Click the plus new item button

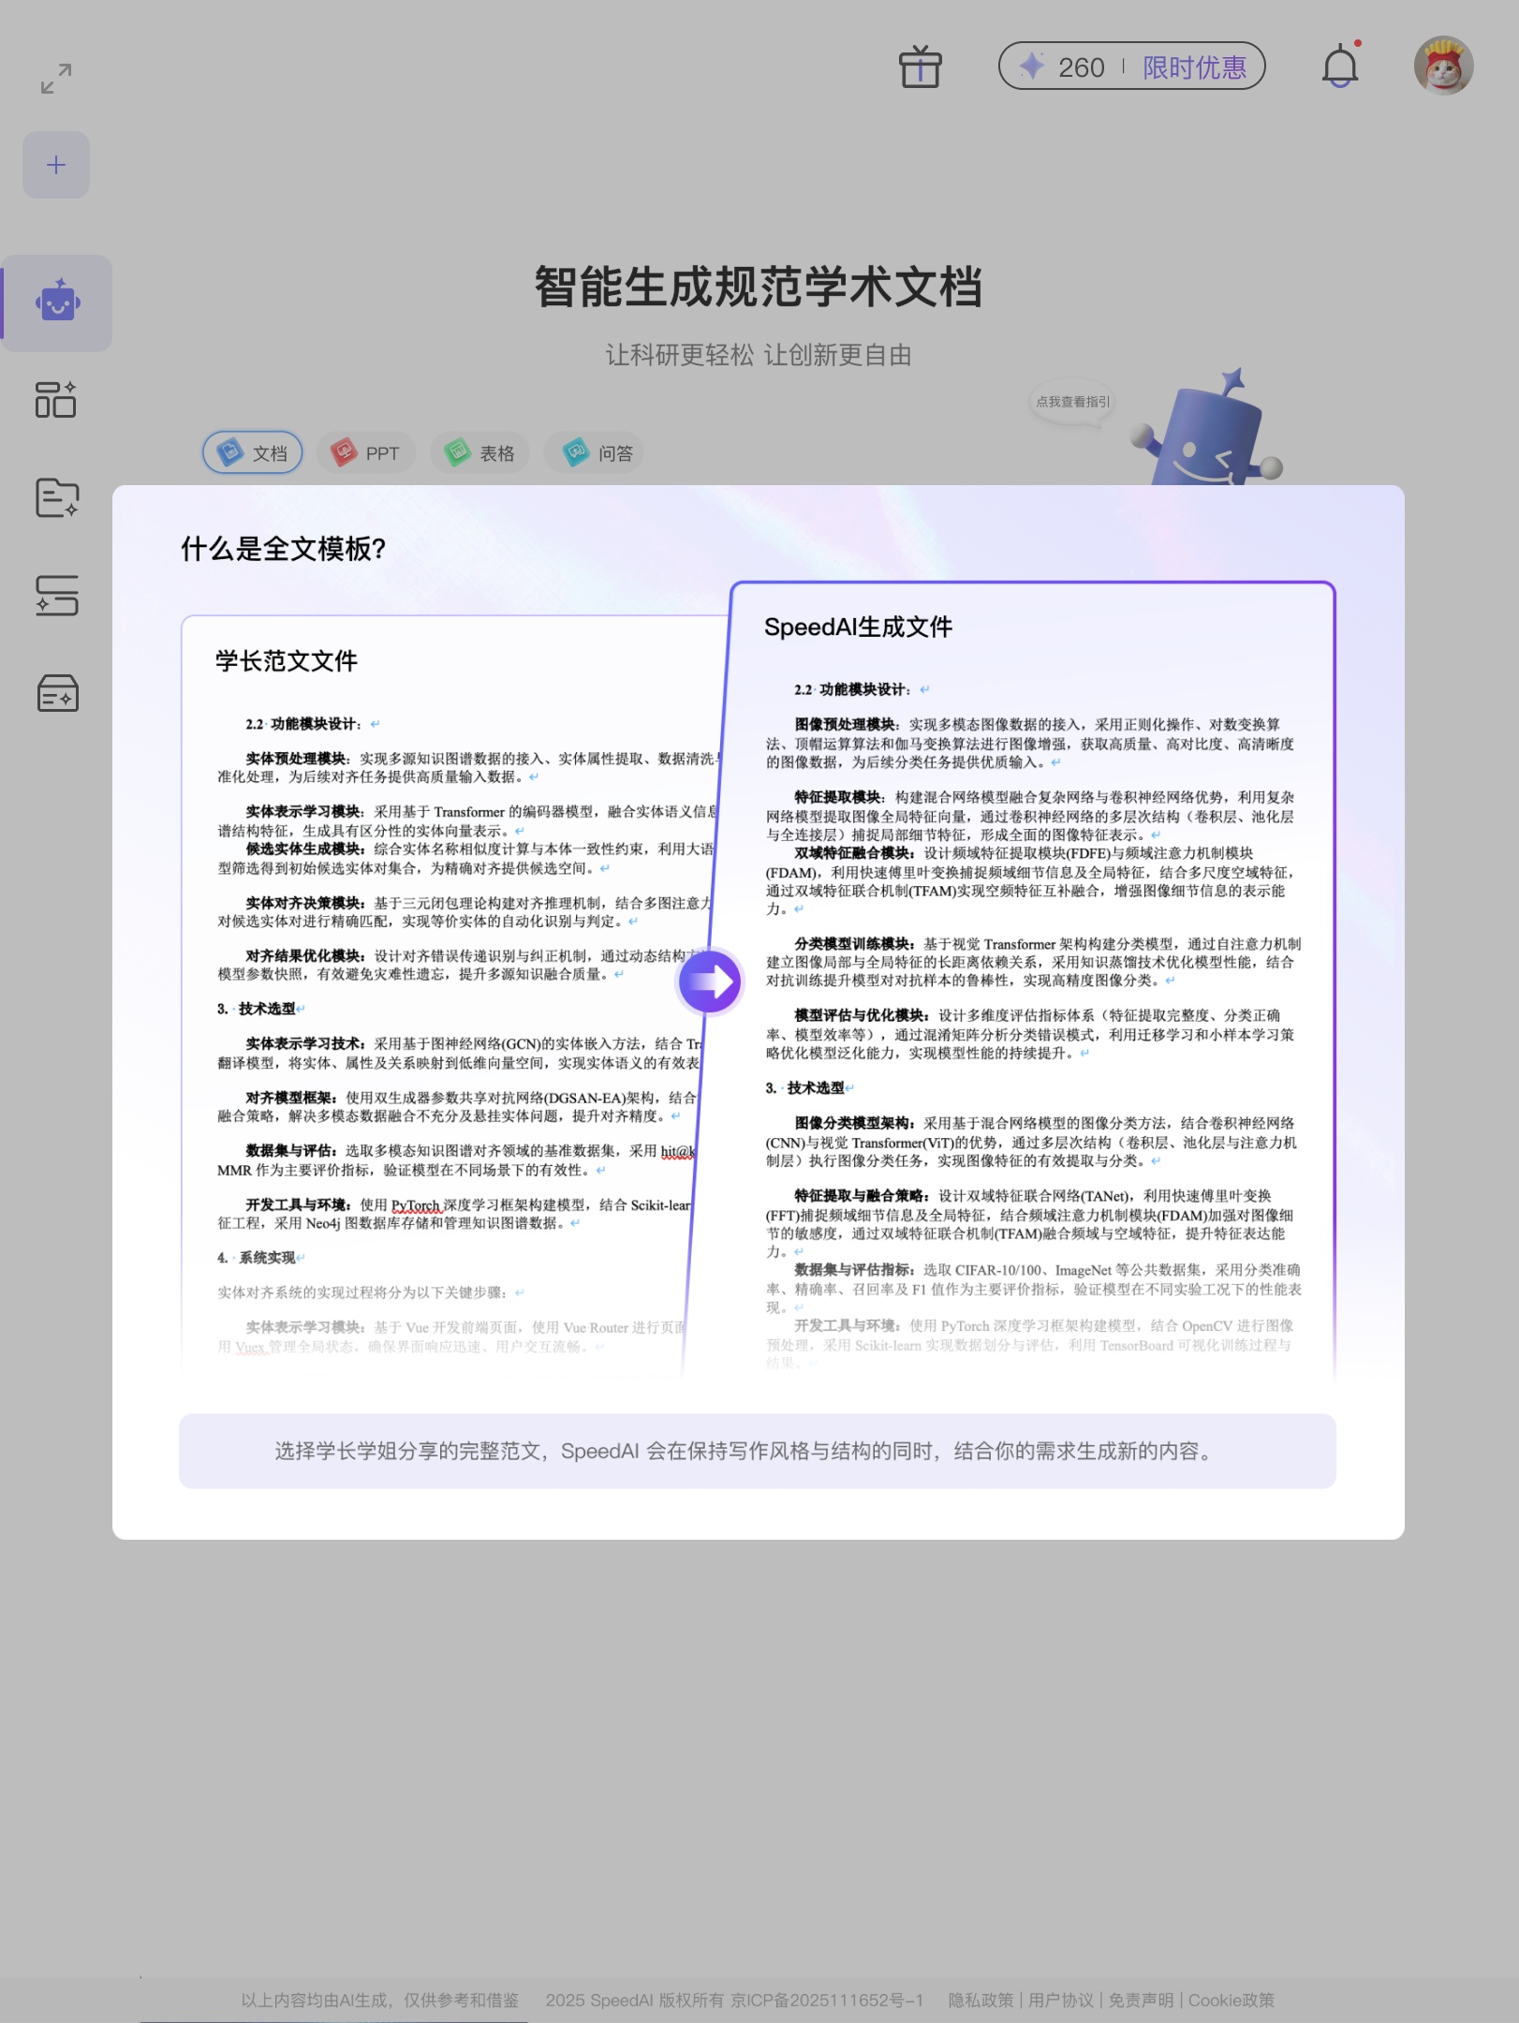(x=56, y=165)
